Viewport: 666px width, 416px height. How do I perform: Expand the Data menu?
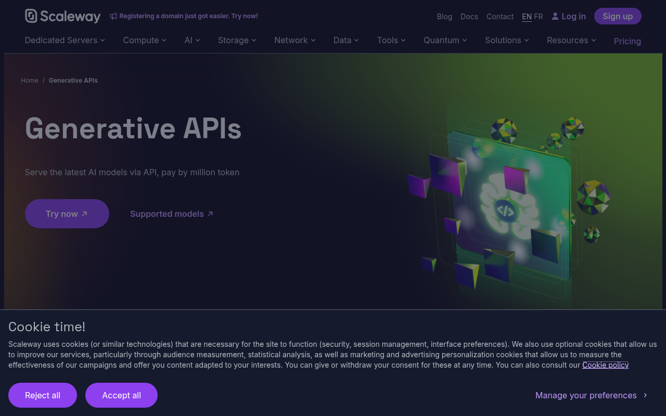coord(346,40)
